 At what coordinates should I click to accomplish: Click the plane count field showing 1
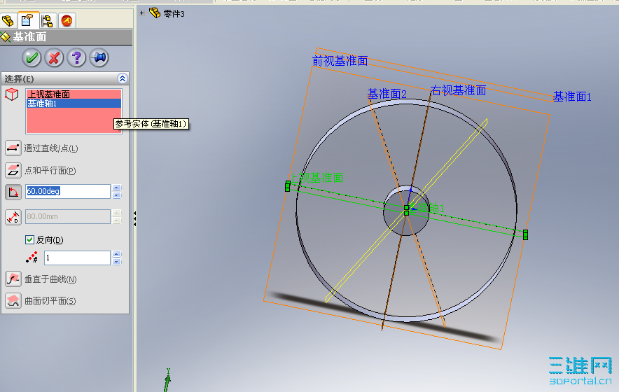(x=77, y=258)
